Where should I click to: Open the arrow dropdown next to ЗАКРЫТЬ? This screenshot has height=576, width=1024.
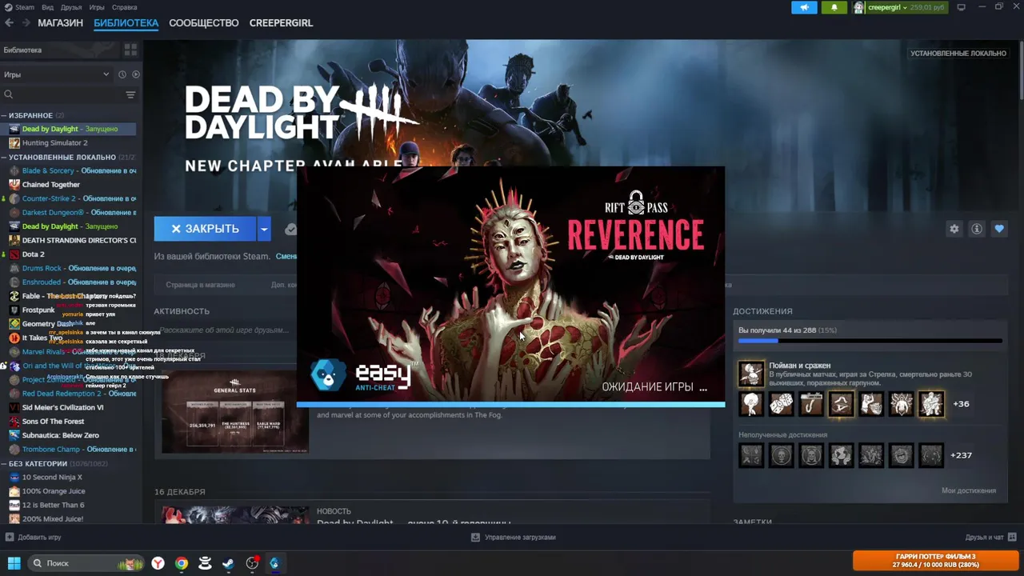(264, 229)
